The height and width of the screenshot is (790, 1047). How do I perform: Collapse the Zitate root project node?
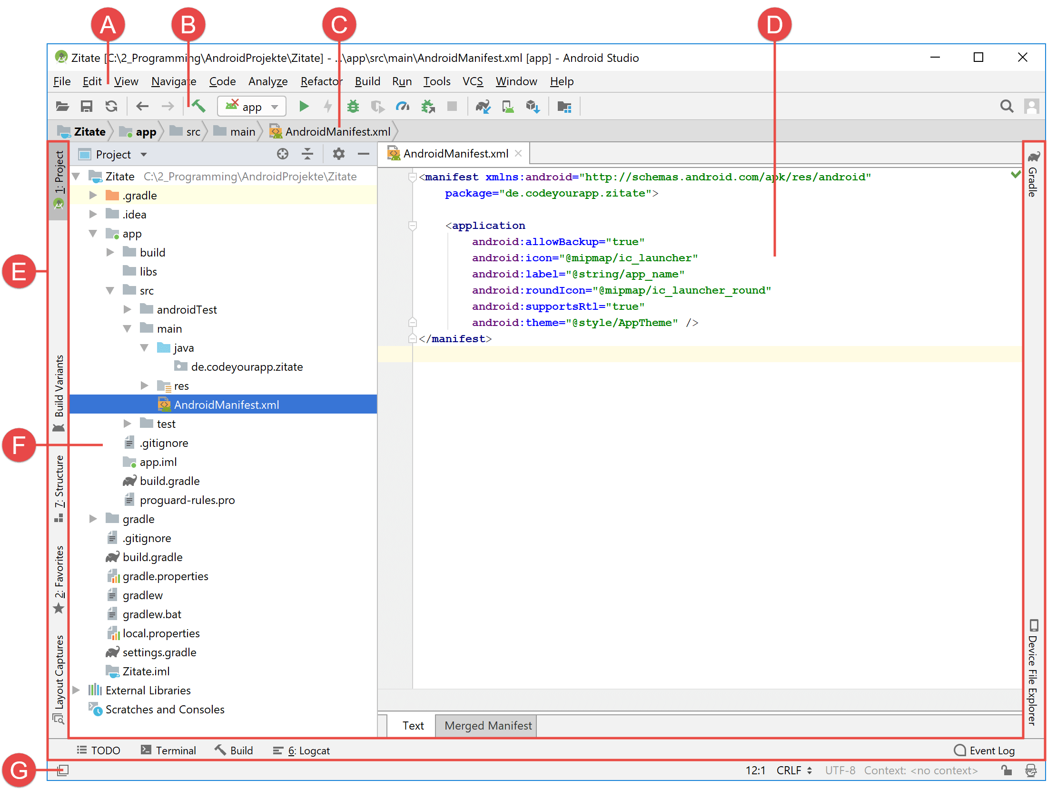pyautogui.click(x=76, y=177)
